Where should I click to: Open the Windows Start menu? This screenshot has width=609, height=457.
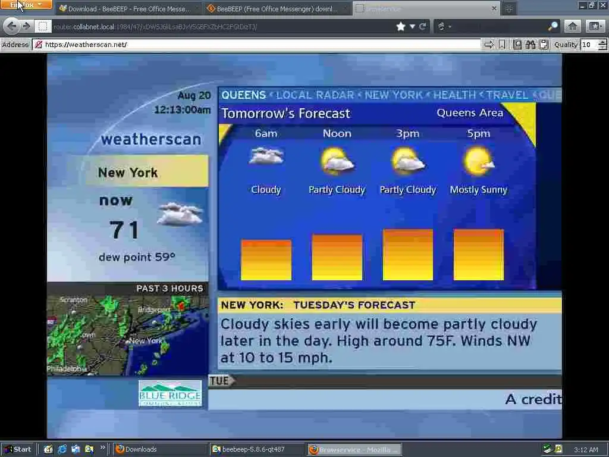click(x=18, y=450)
